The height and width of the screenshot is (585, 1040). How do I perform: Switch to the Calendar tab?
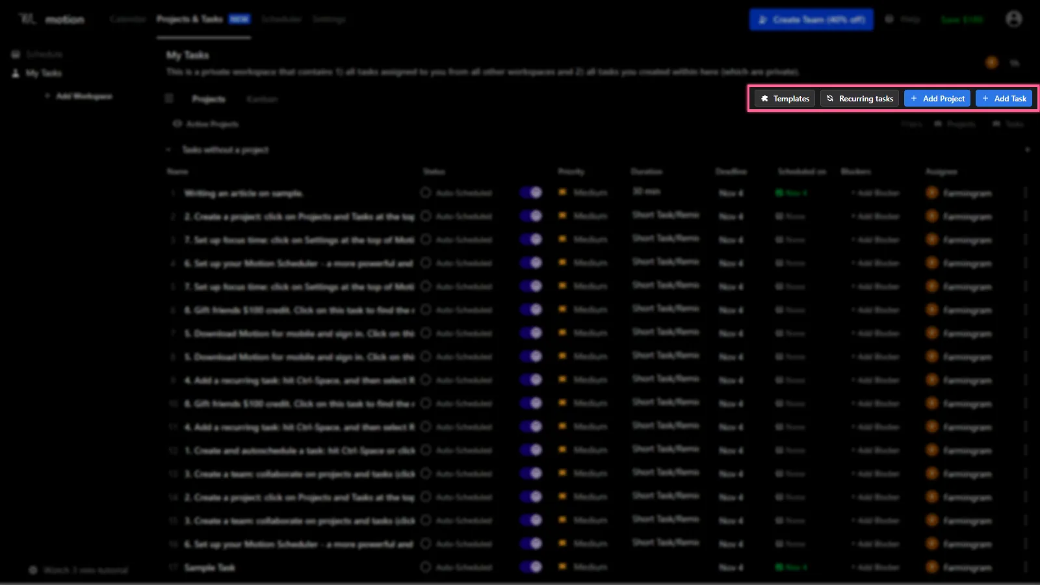(128, 19)
